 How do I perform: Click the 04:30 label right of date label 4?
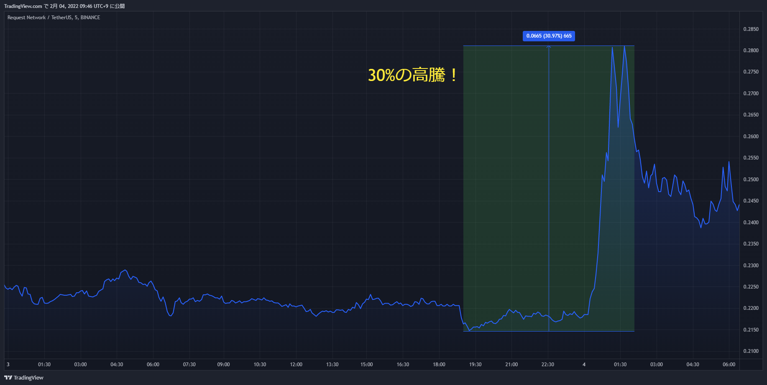coord(693,365)
